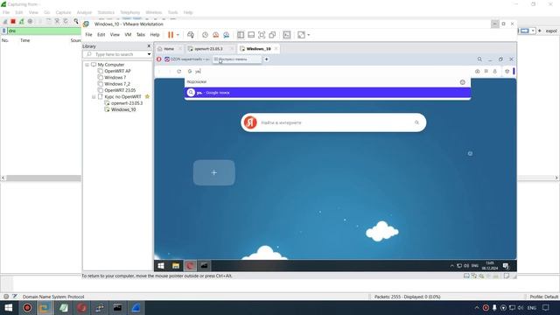
Task: Switch to the OZON browser tab
Action: pyautogui.click(x=187, y=59)
